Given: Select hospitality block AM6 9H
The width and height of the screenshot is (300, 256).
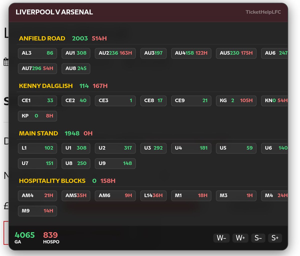Looking at the screenshot, I should [115, 196].
